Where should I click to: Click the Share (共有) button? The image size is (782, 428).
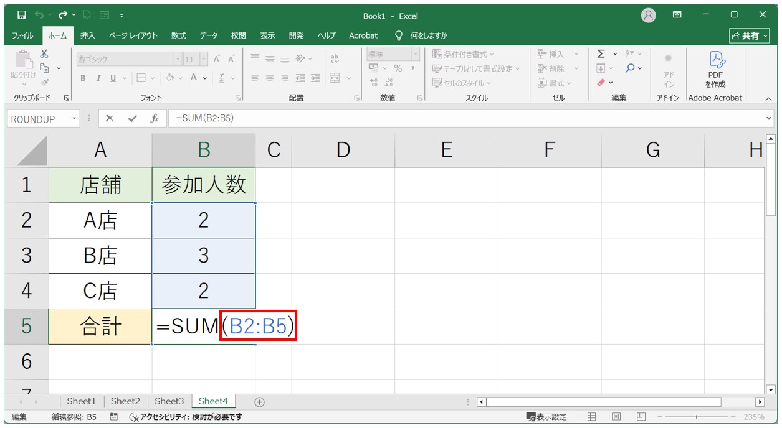click(x=750, y=35)
